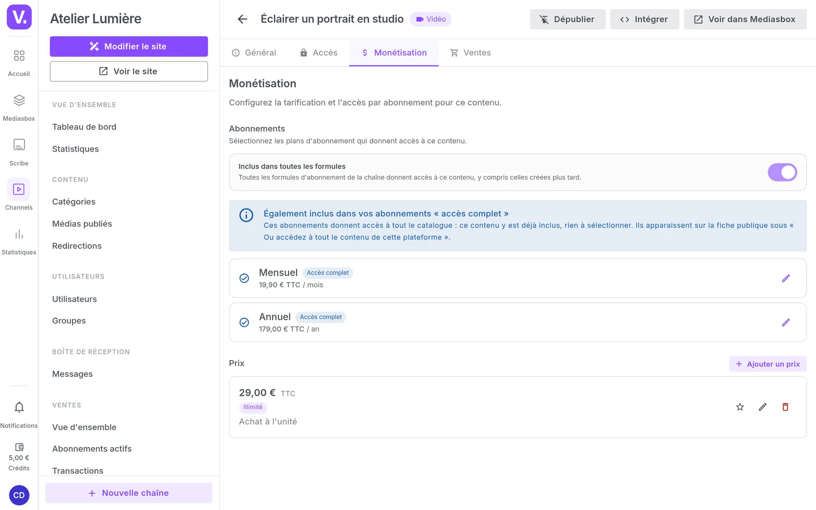Image resolution: width=816 pixels, height=510 pixels.
Task: Select the Monétisation tab
Action: [394, 53]
